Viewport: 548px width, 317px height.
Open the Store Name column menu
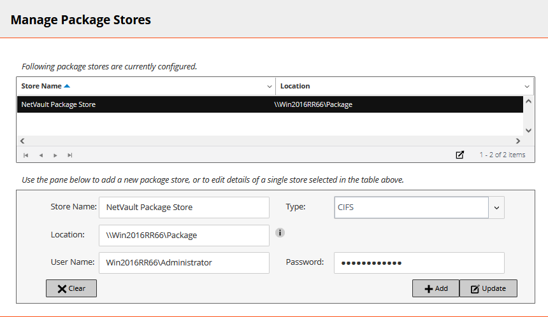(270, 86)
